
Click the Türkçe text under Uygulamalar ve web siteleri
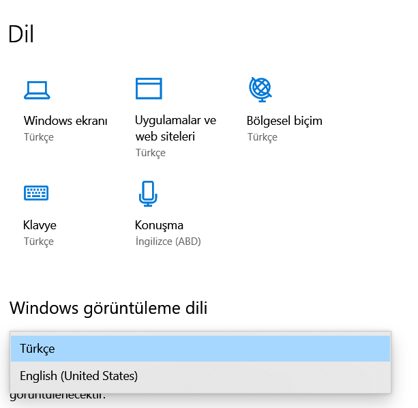[x=150, y=153]
